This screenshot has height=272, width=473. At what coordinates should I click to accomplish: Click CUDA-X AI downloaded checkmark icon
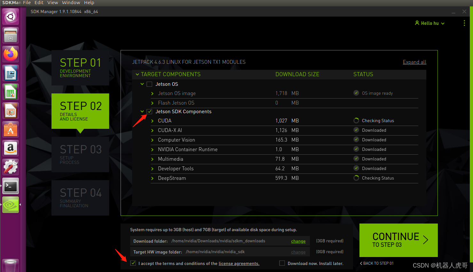[x=356, y=130]
